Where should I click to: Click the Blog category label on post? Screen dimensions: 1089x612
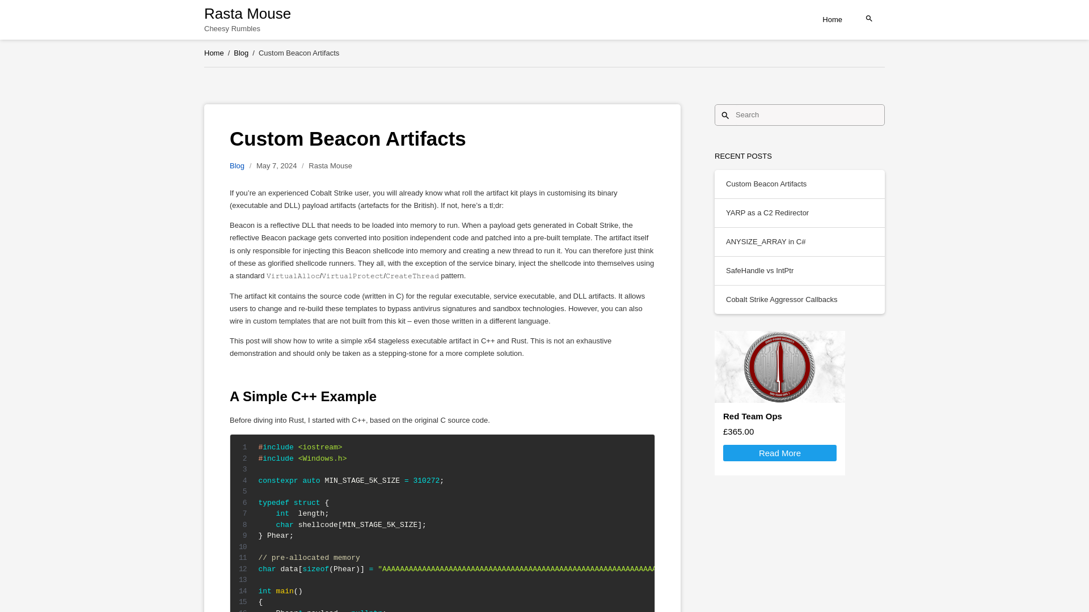[237, 165]
